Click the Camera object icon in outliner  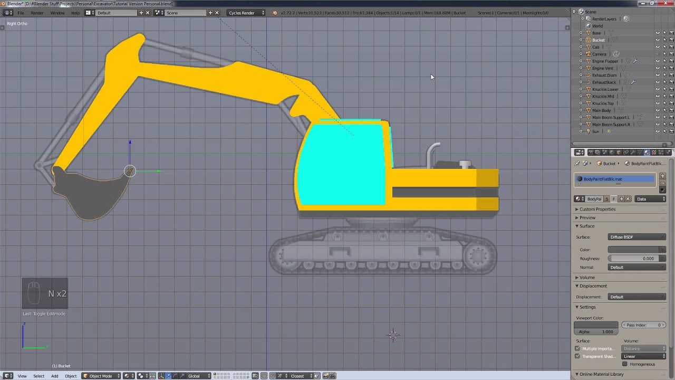click(x=589, y=54)
